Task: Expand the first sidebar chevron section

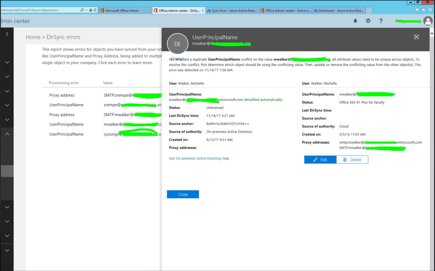Action: [x=7, y=62]
